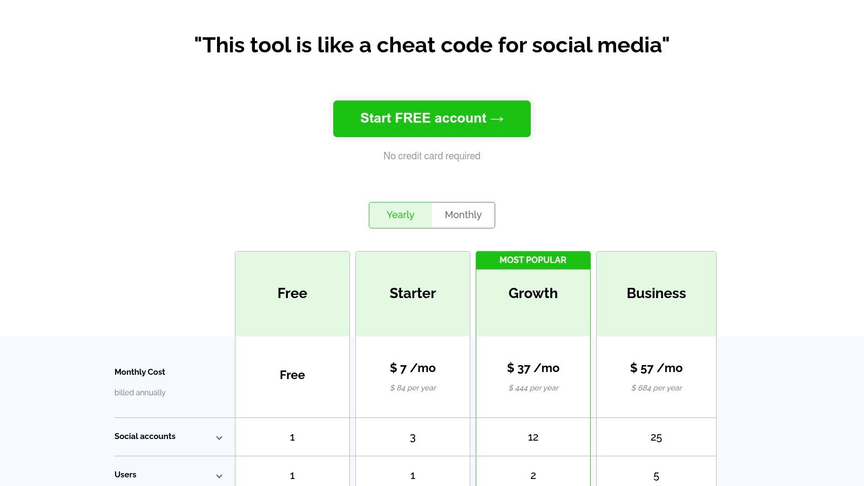Image resolution: width=864 pixels, height=486 pixels.
Task: Click the $ 444 per year text
Action: (534, 388)
